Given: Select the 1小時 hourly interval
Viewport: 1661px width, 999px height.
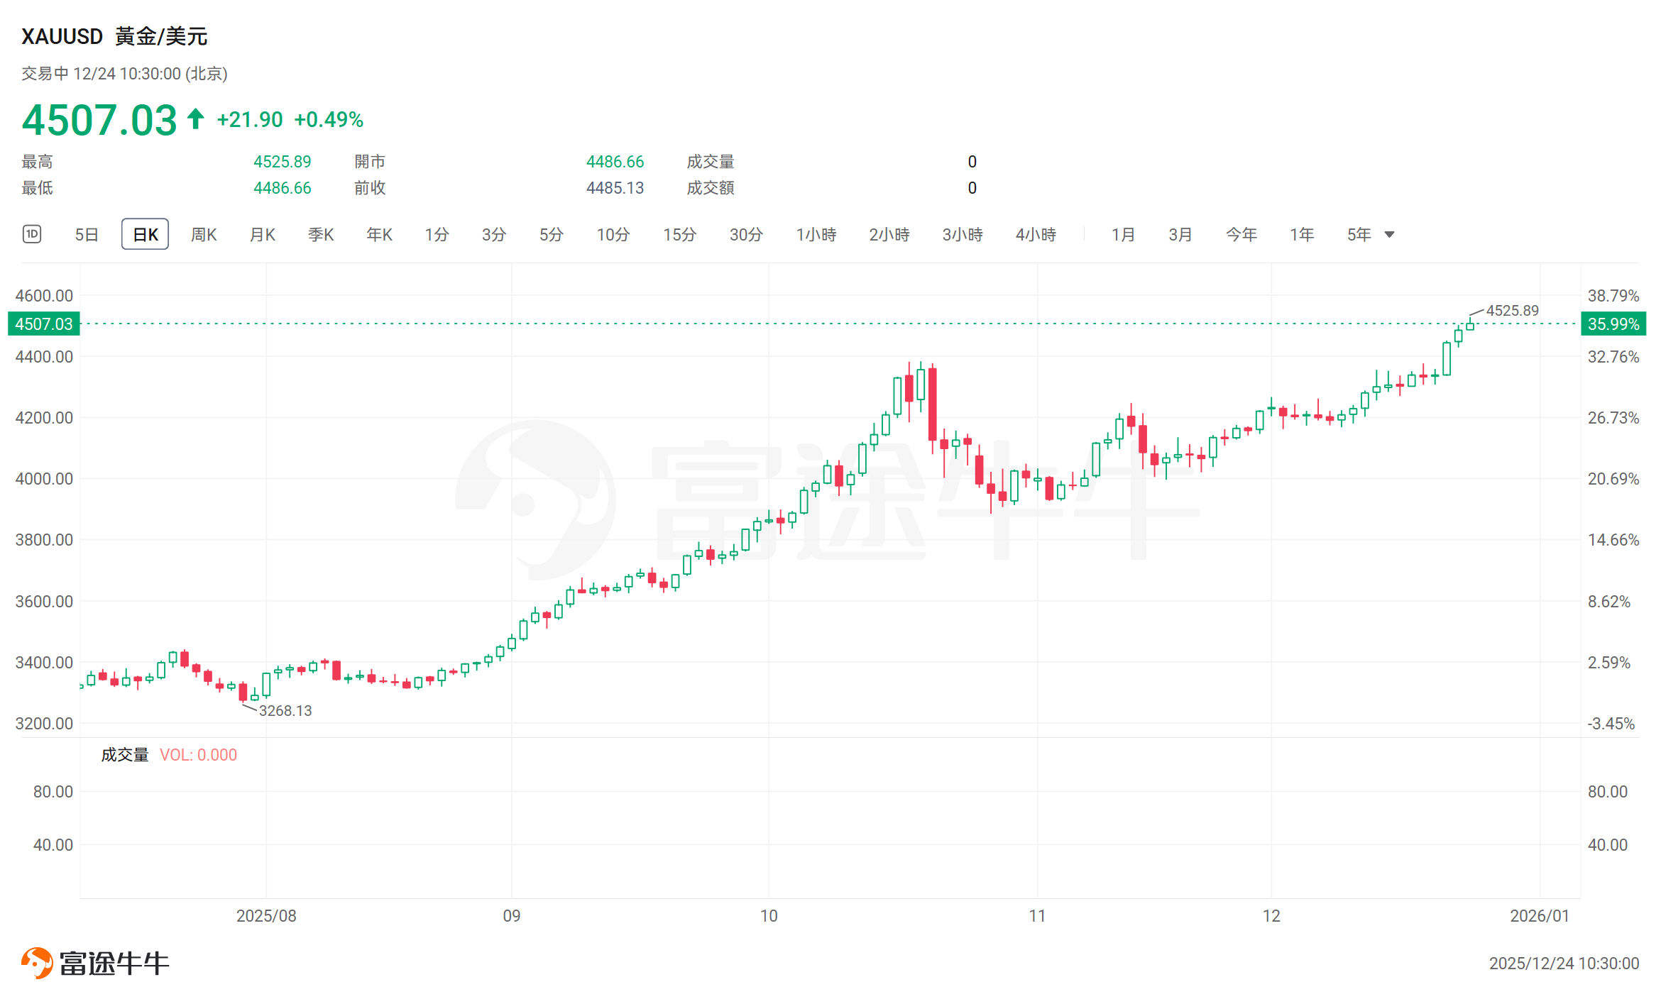Looking at the screenshot, I should click(x=816, y=234).
